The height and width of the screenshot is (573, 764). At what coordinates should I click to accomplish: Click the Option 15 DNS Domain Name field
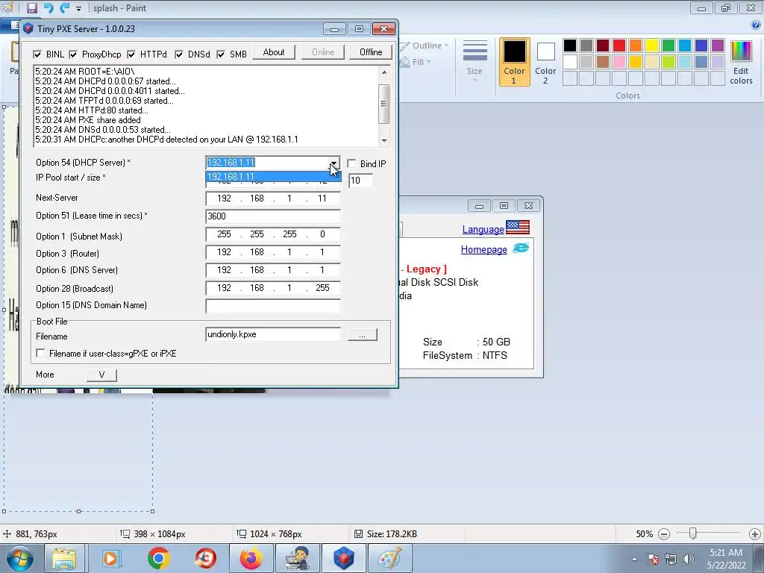click(273, 305)
